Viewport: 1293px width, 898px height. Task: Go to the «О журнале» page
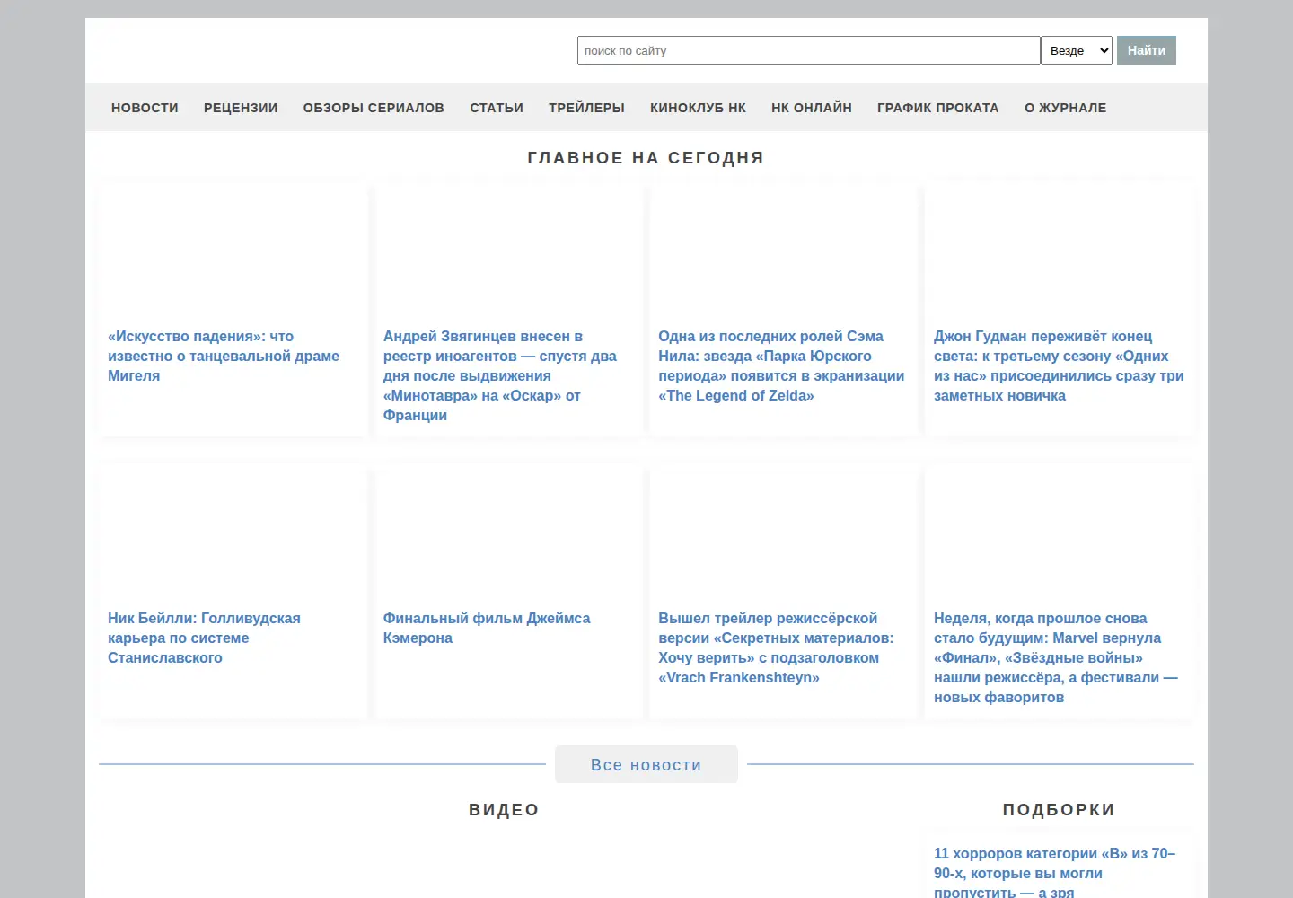pyautogui.click(x=1066, y=108)
